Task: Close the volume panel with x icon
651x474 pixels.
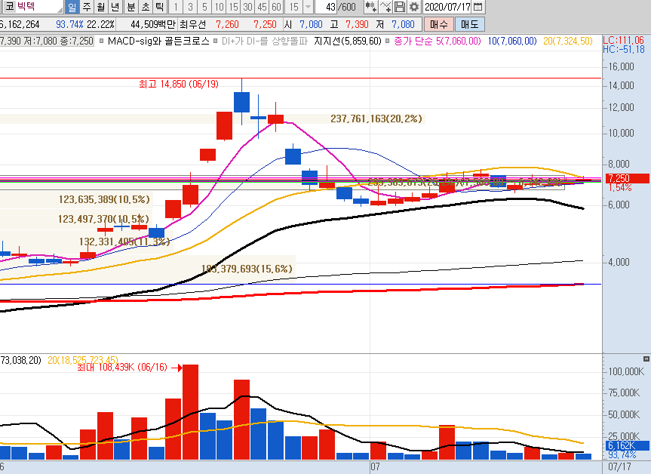Action: [x=646, y=359]
